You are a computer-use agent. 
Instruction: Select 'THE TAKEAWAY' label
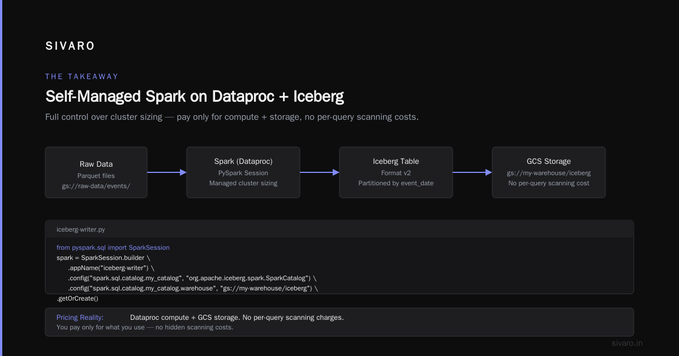coord(82,76)
